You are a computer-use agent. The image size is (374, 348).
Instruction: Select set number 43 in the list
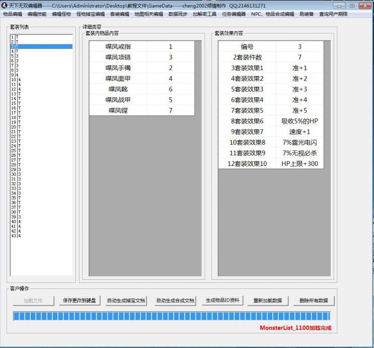coord(41,236)
